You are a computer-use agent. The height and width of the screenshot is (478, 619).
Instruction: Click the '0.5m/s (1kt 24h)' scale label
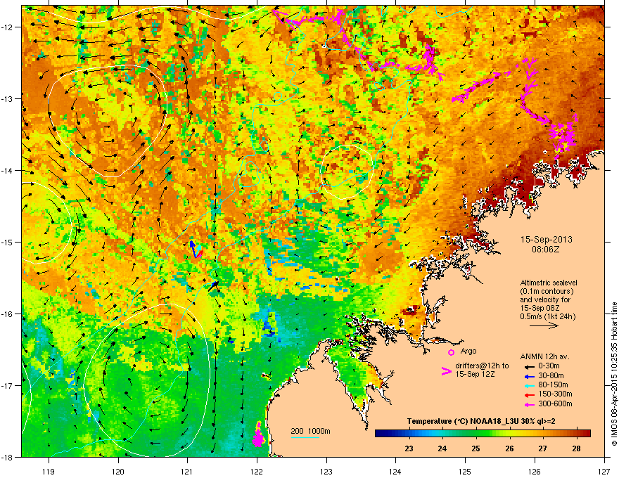pos(547,316)
